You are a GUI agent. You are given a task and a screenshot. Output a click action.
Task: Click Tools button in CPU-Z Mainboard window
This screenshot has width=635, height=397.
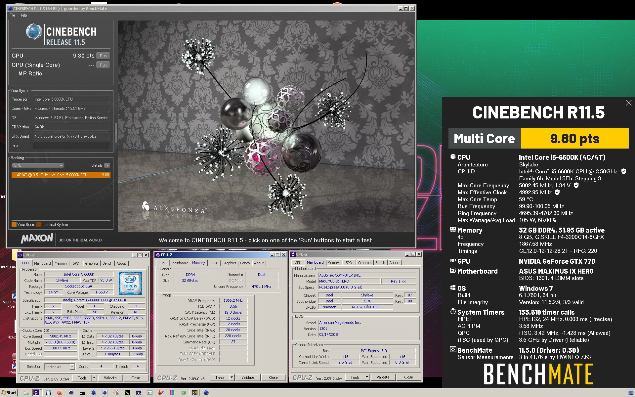click(x=355, y=377)
